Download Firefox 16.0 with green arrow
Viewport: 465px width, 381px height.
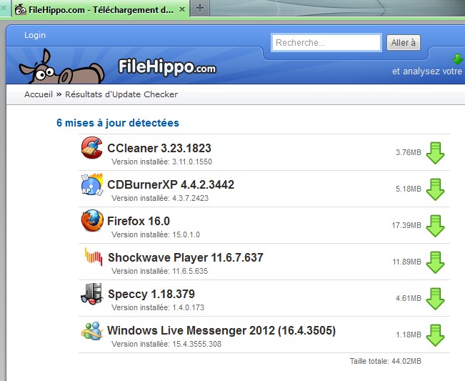(x=435, y=226)
